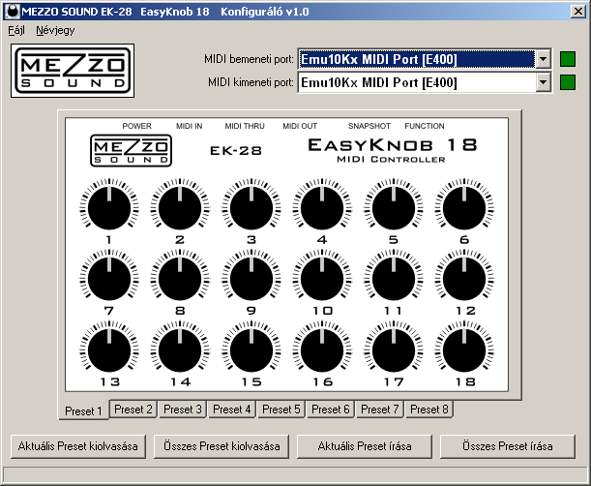The width and height of the screenshot is (591, 486).
Task: Click the green MIDI output port status indicator
Action: (x=568, y=82)
